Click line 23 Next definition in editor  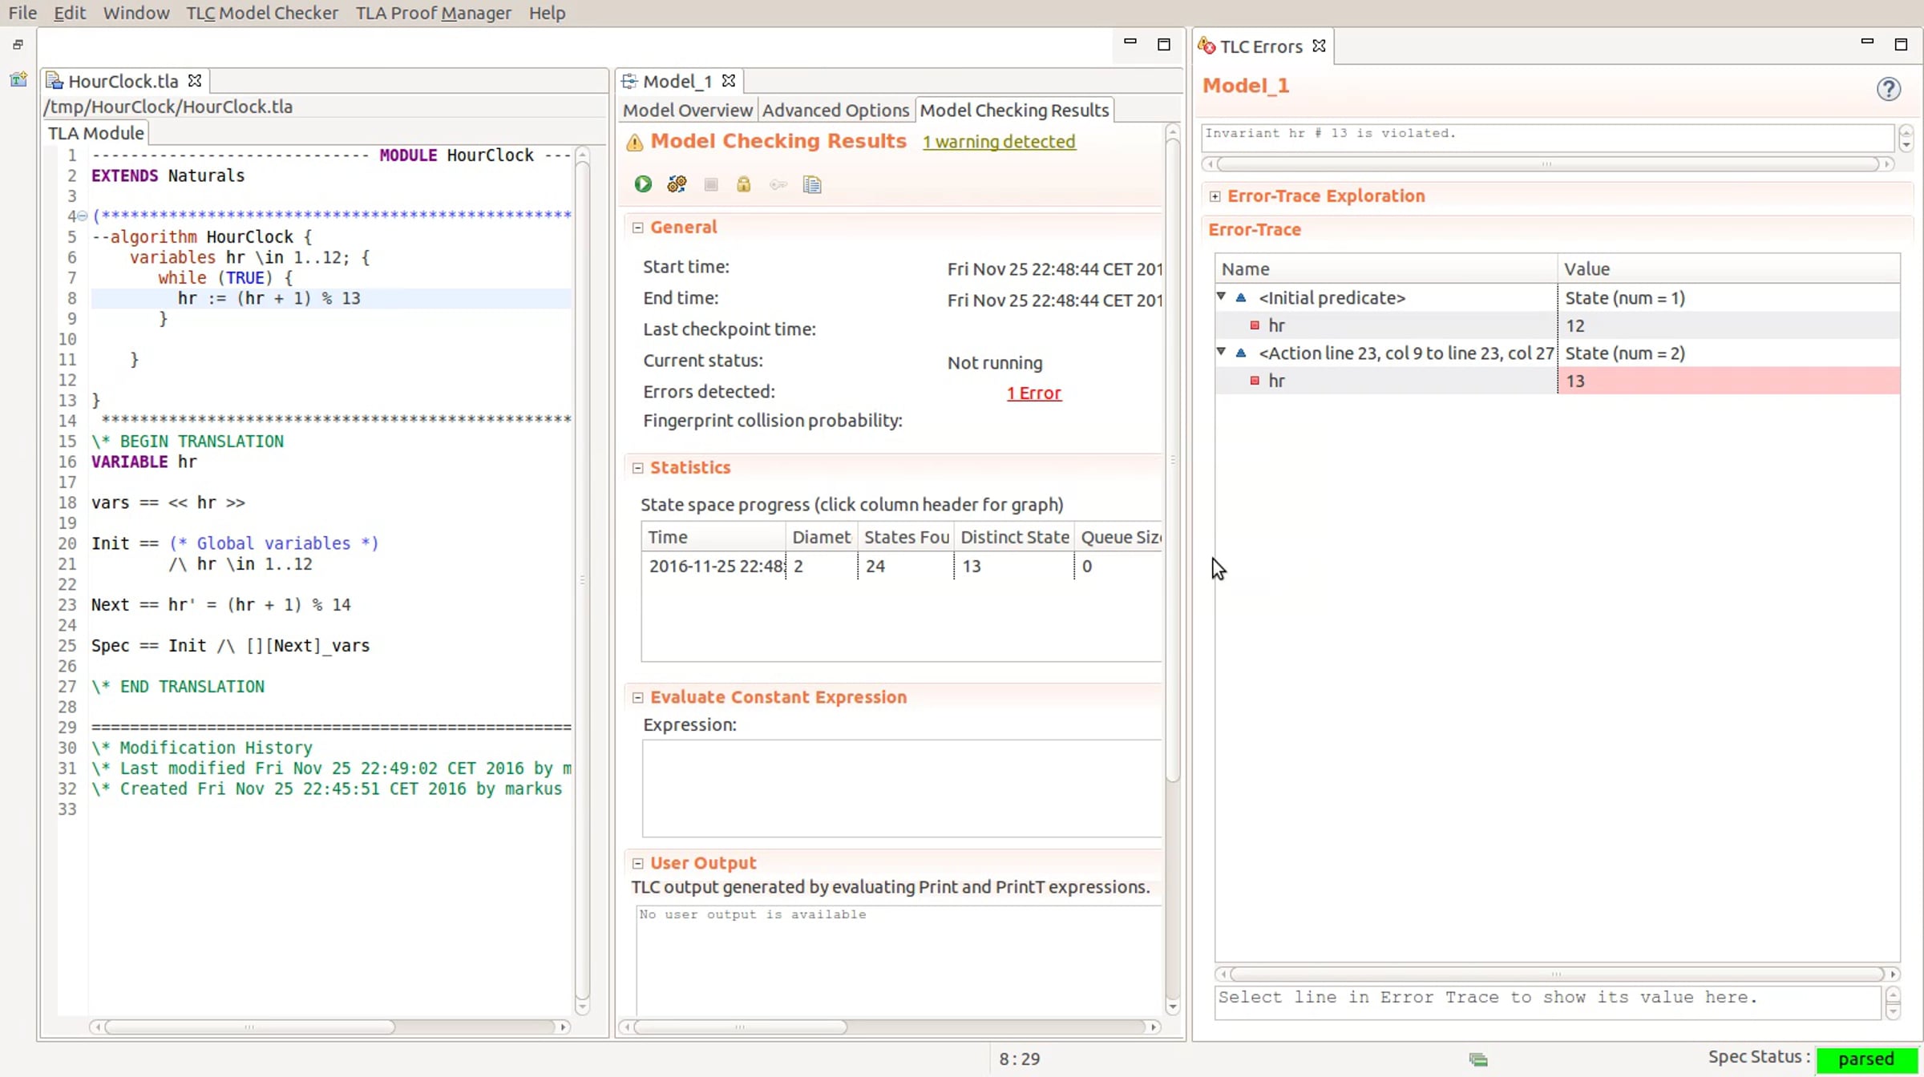click(221, 605)
